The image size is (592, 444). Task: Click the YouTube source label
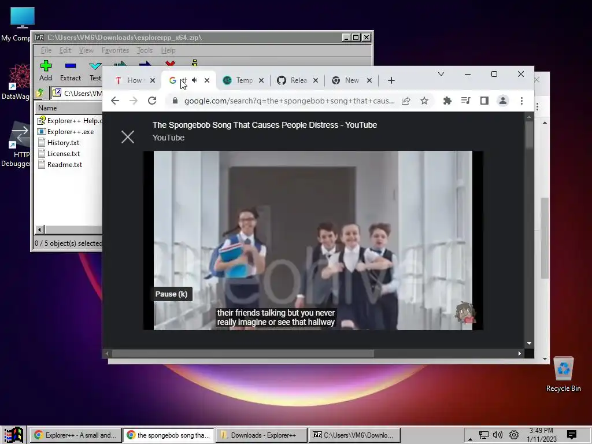(168, 138)
